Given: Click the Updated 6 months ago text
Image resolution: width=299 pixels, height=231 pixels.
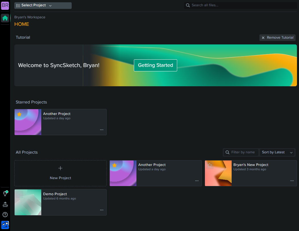Looking at the screenshot, I should coord(60,199).
